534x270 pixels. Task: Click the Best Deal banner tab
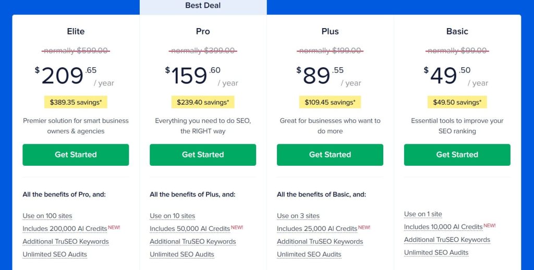pyautogui.click(x=203, y=6)
